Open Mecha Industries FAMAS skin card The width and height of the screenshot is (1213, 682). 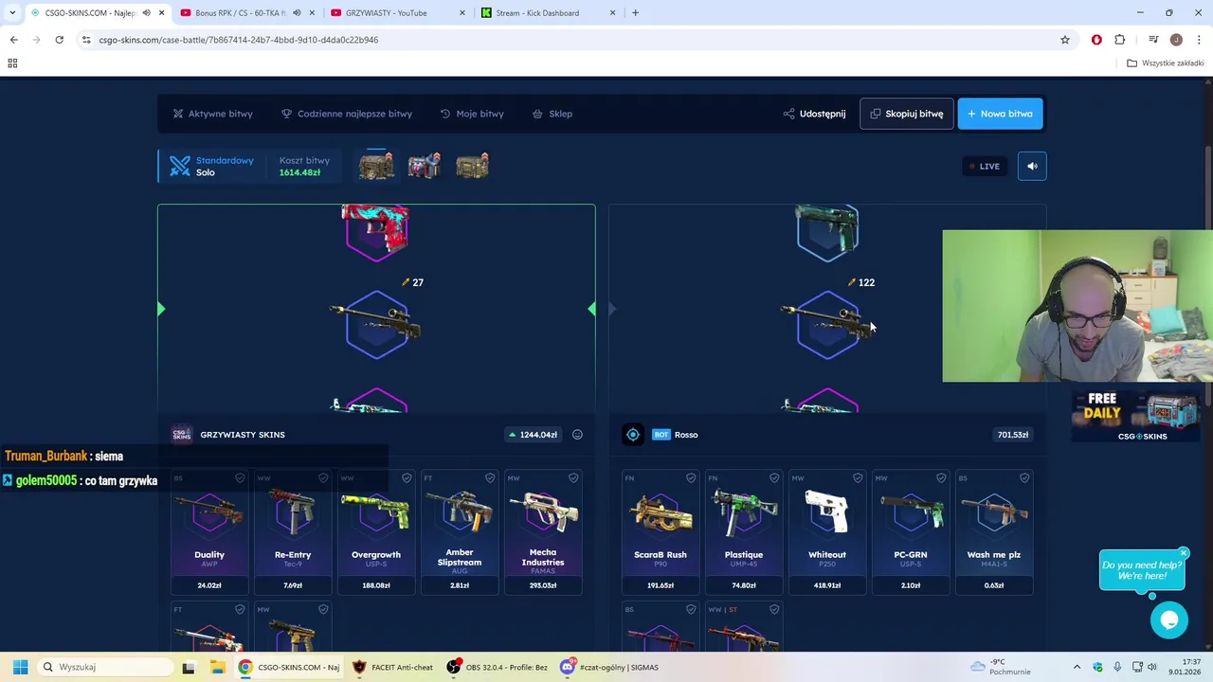[543, 532]
